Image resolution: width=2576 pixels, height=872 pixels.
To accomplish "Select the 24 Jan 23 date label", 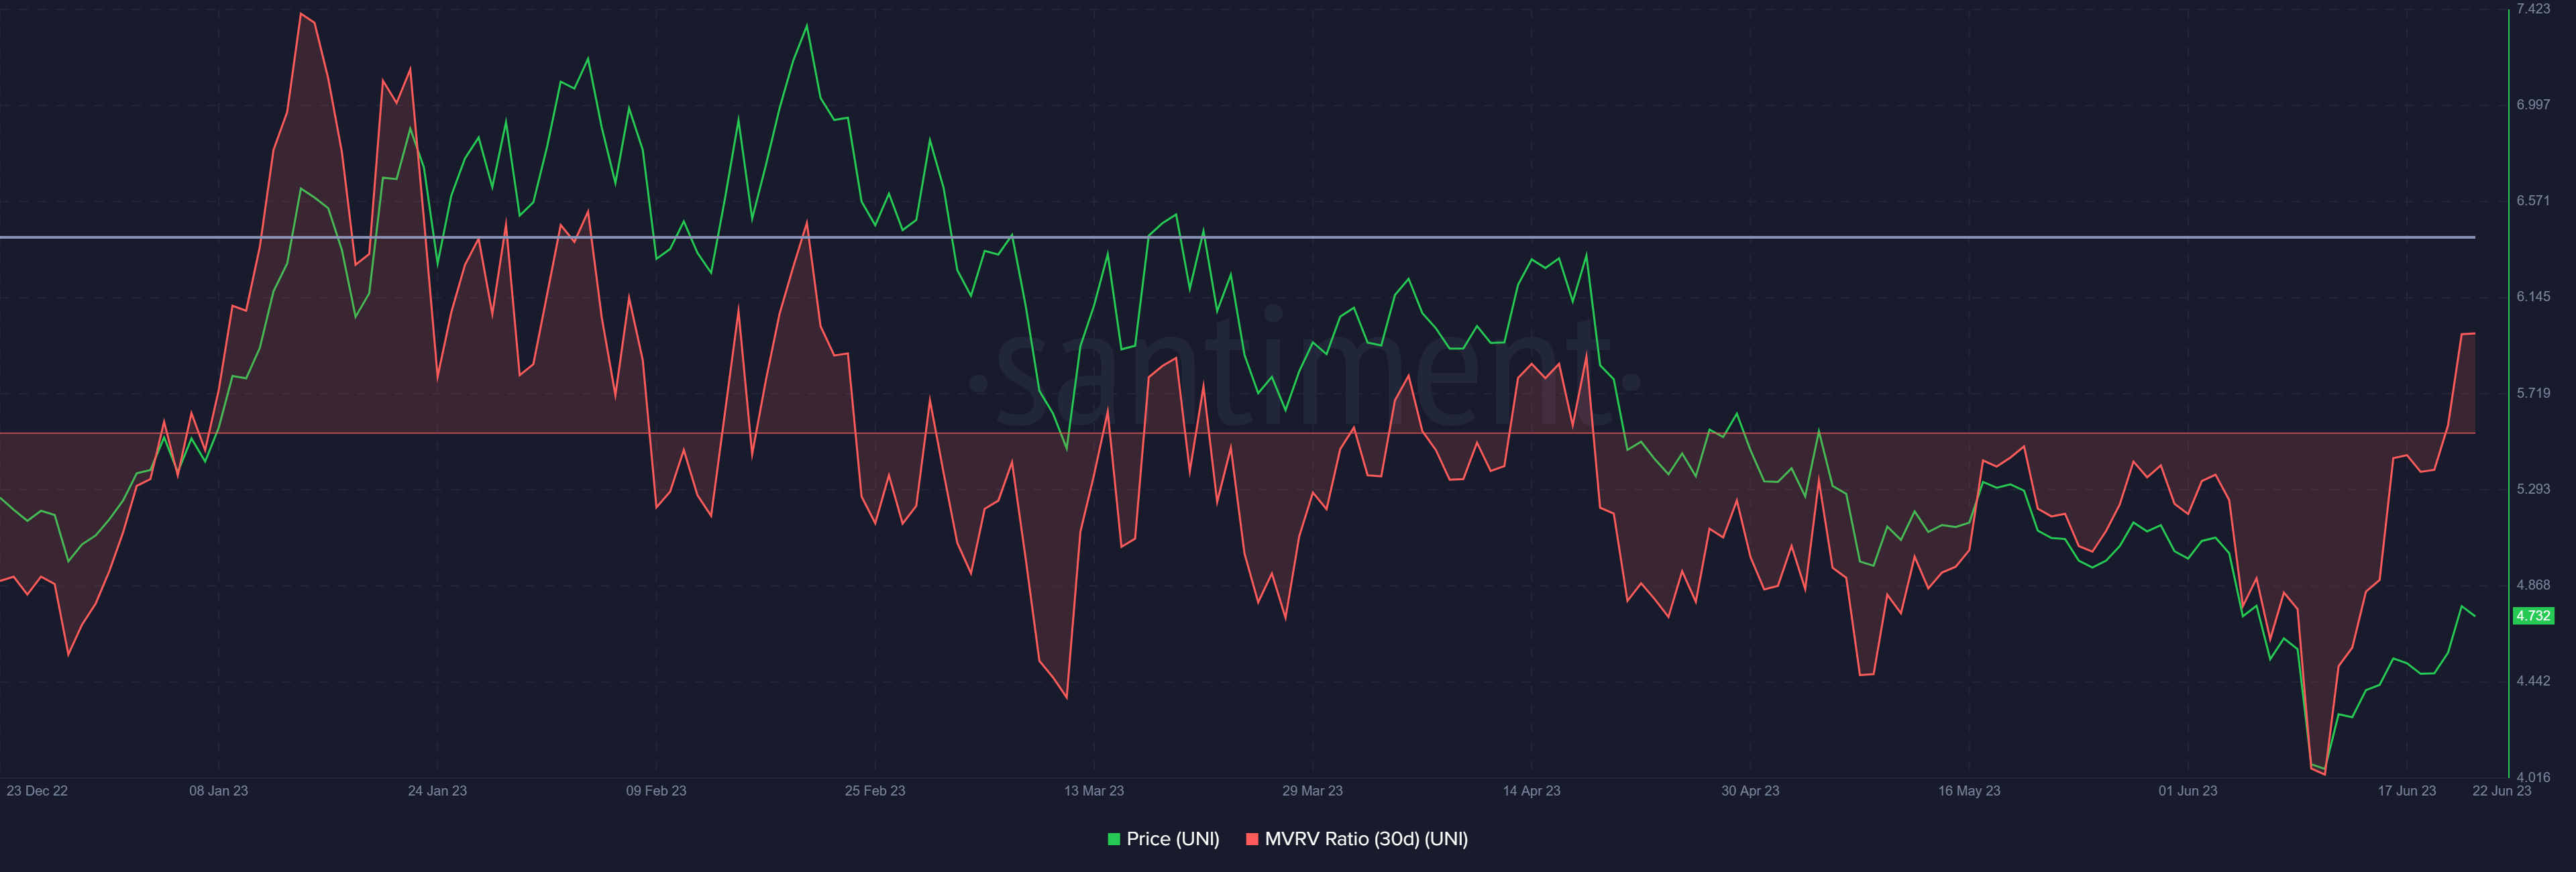I will click(437, 791).
